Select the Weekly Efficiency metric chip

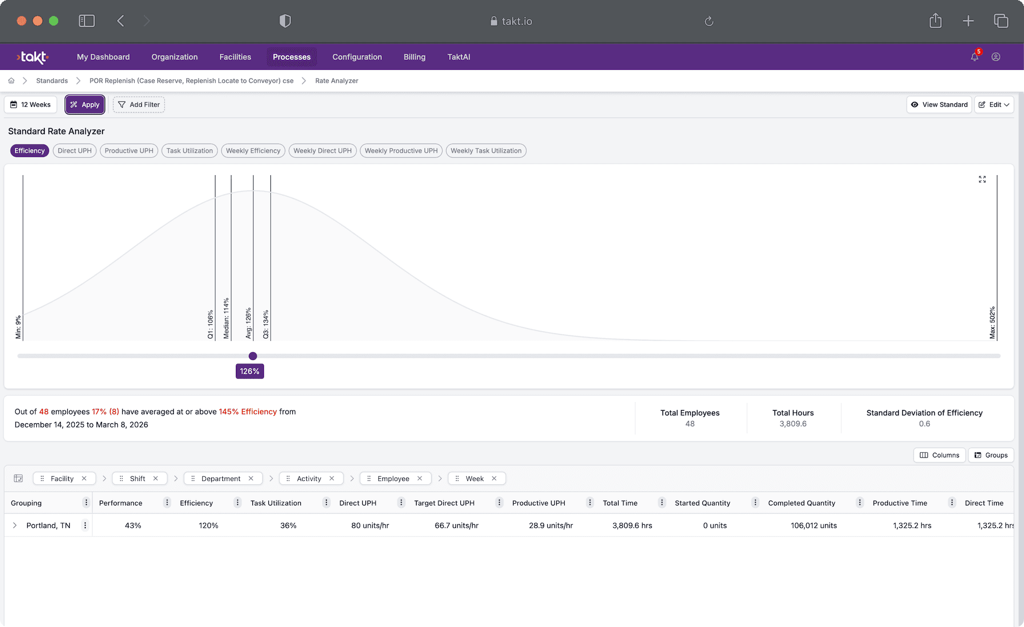253,151
